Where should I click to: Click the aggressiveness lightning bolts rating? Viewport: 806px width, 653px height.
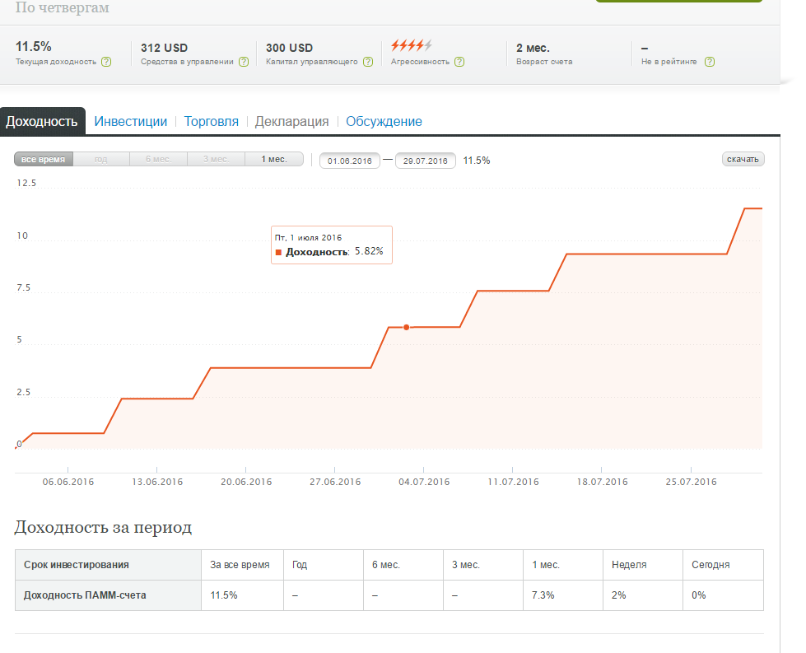click(412, 46)
